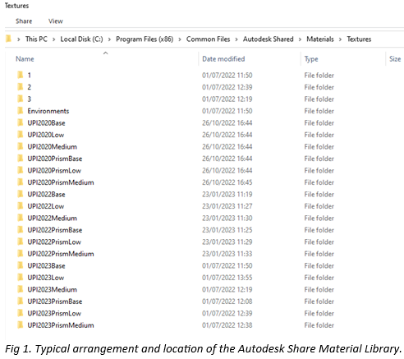Click the Textures breadcrumb segment
The height and width of the screenshot is (359, 404).
[x=359, y=39]
